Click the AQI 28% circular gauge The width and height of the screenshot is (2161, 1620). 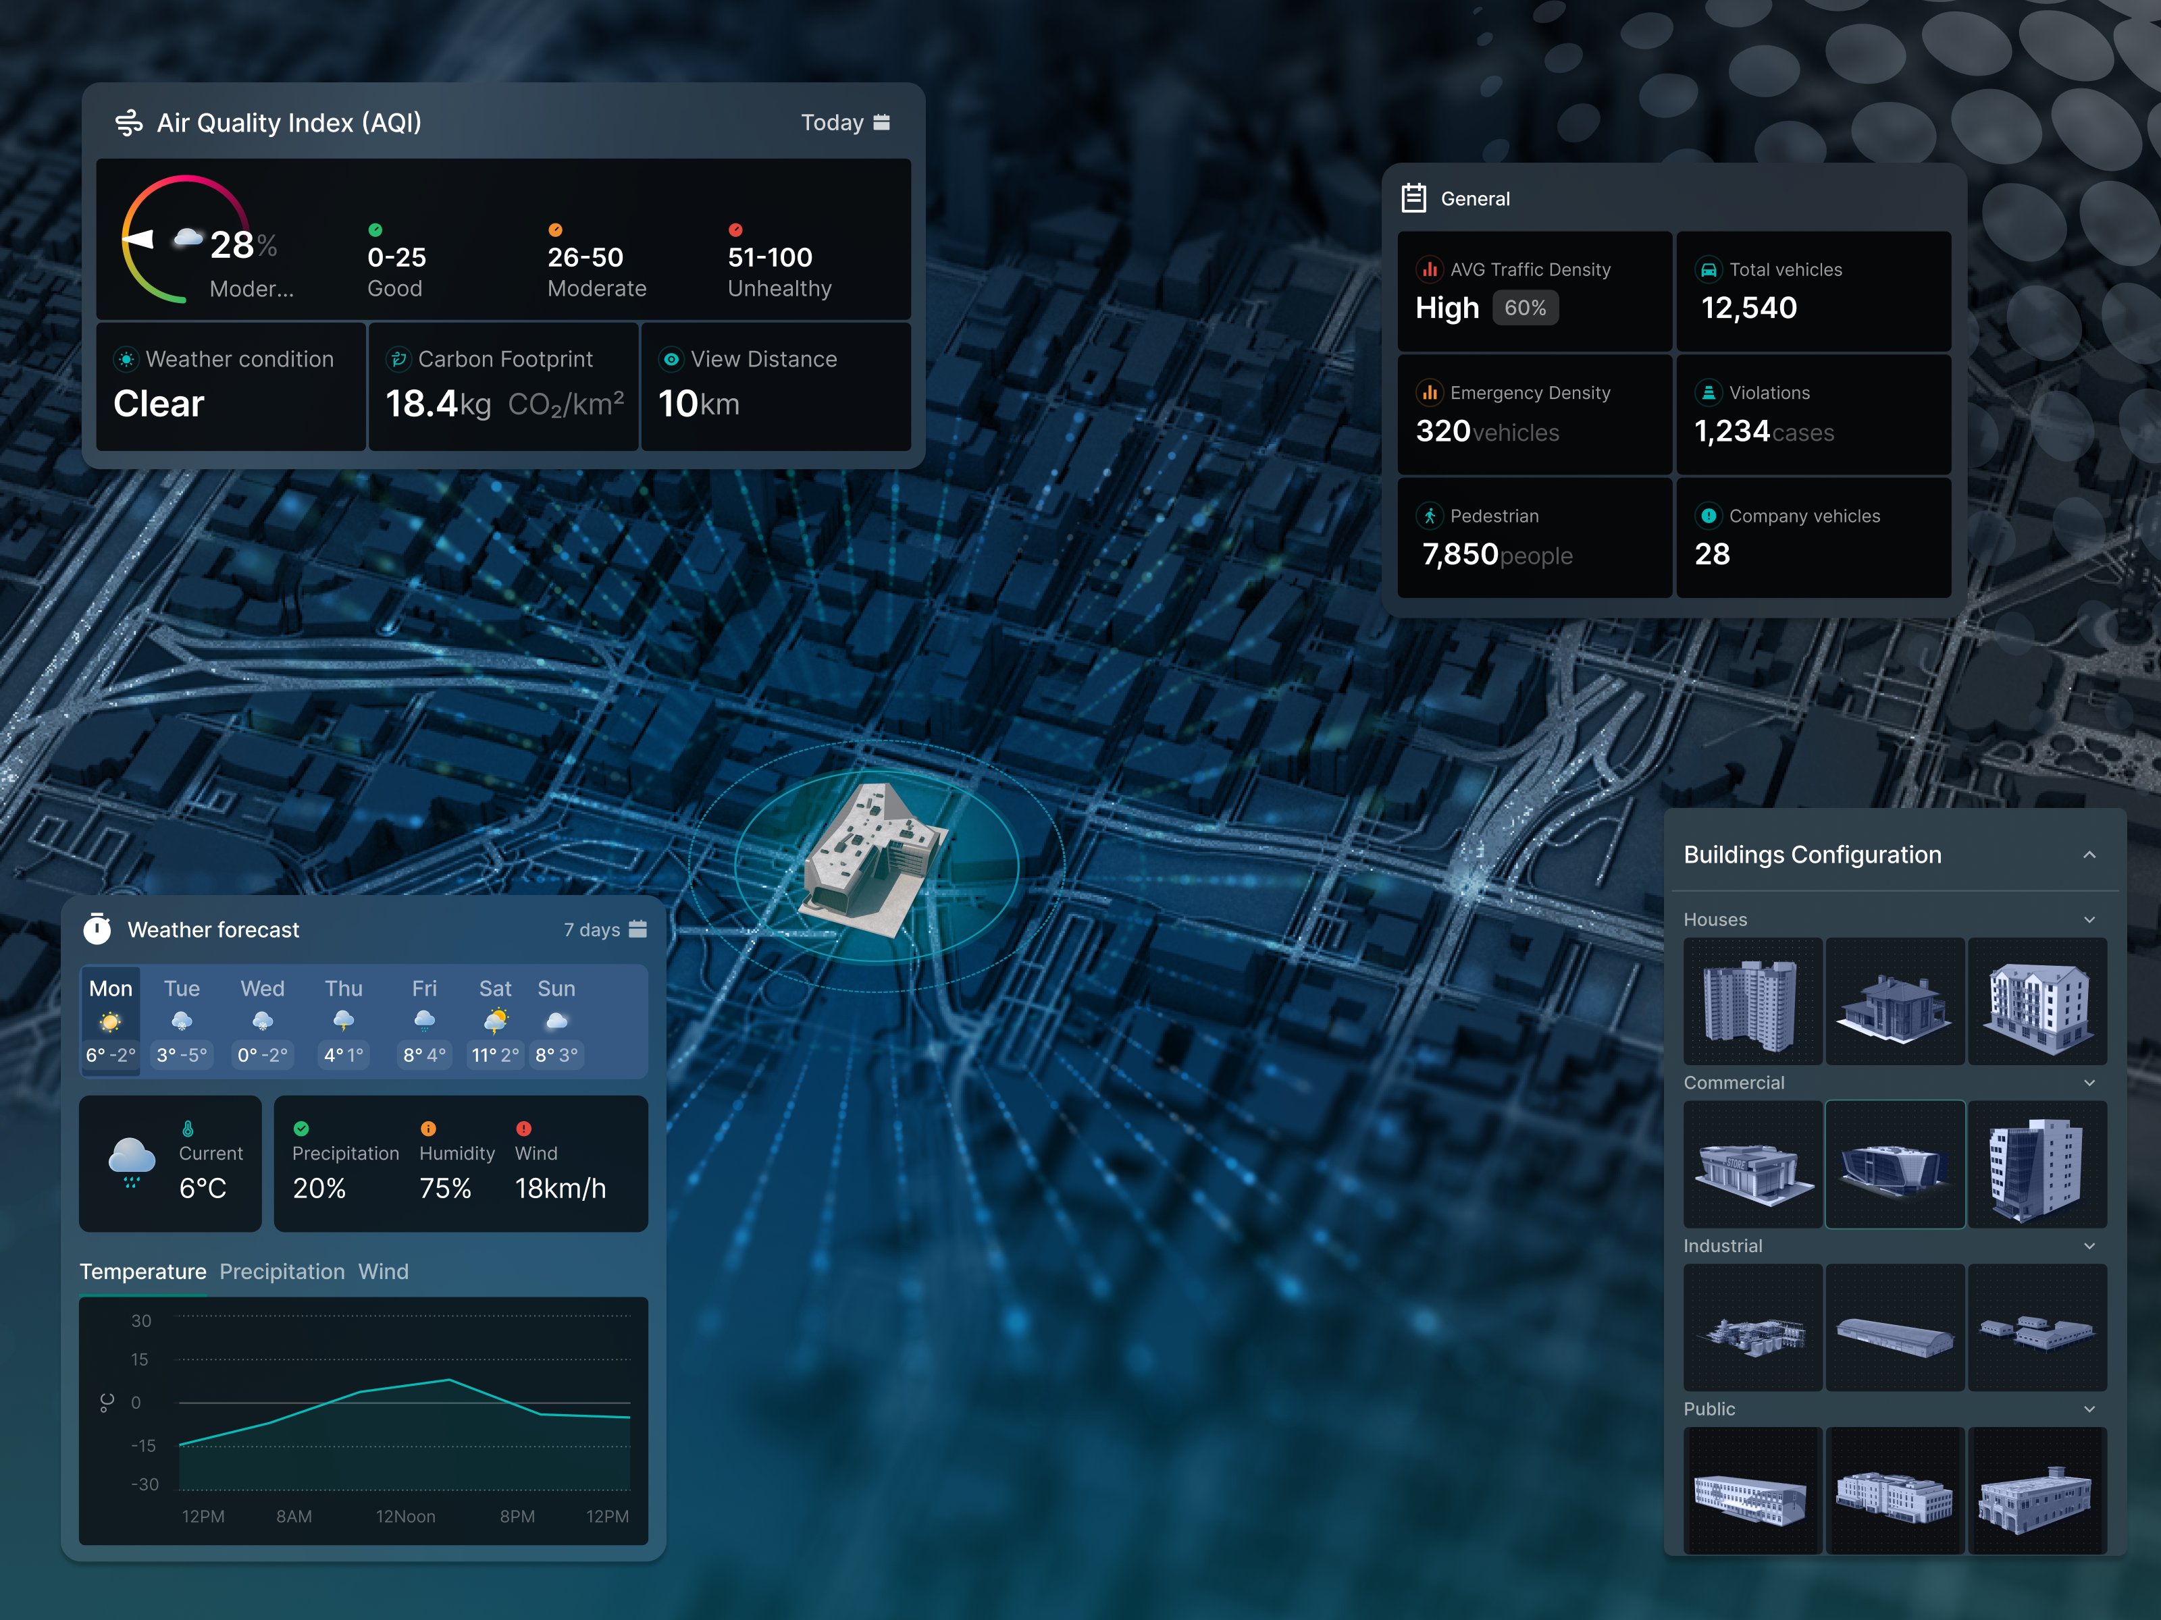186,239
